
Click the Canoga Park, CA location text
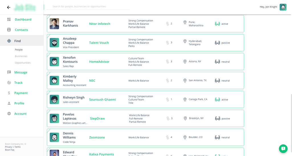tap(198, 99)
